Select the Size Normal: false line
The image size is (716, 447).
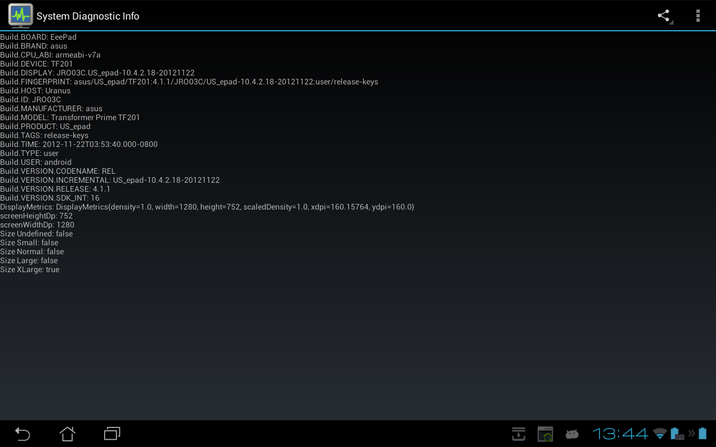pyautogui.click(x=32, y=251)
